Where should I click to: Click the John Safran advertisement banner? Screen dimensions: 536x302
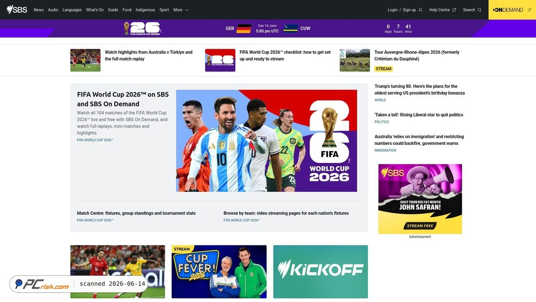(420, 199)
